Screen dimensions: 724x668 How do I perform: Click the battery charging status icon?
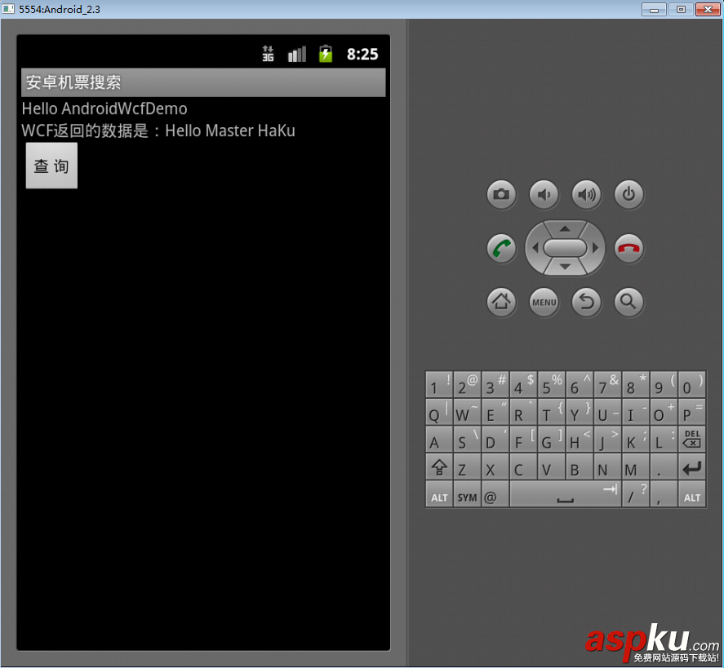tap(326, 54)
